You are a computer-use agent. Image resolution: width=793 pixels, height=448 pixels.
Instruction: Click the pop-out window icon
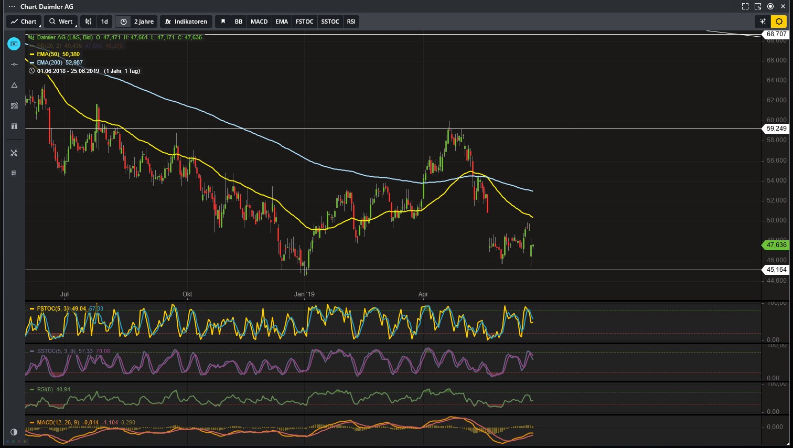click(758, 6)
